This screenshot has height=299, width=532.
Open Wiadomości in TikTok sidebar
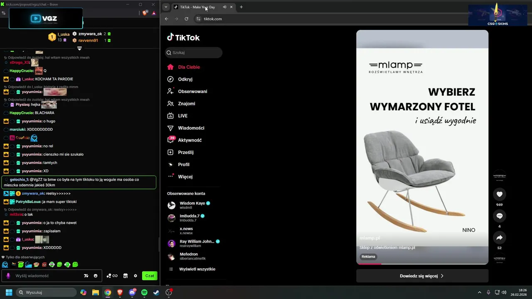point(191,128)
